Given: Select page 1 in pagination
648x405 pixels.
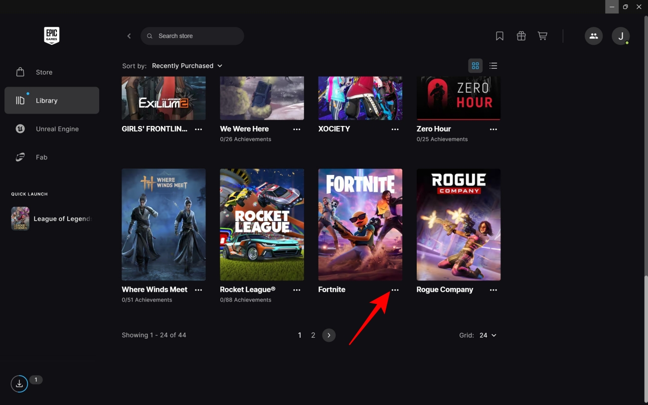Looking at the screenshot, I should 300,335.
